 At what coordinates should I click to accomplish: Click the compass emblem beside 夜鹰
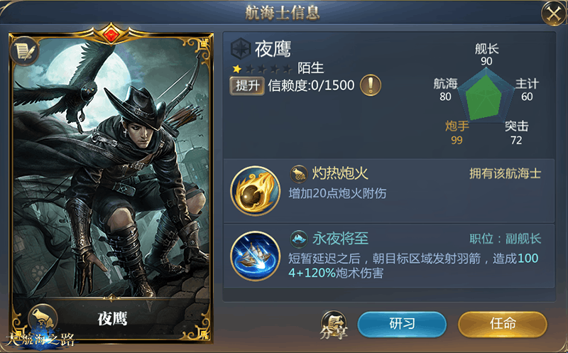[x=241, y=49]
